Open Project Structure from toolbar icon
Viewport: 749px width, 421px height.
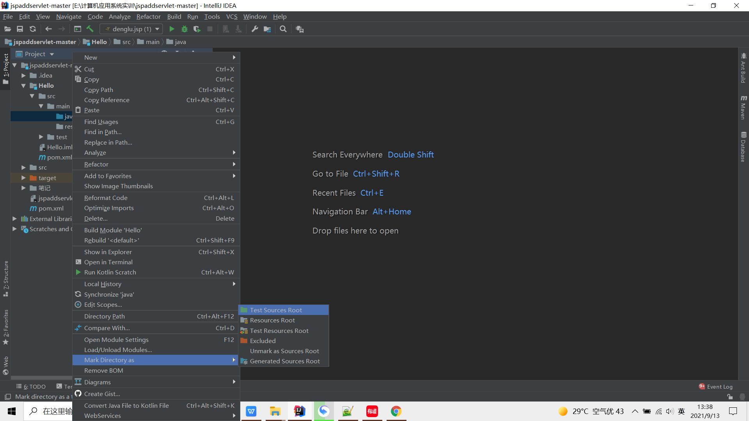(267, 29)
